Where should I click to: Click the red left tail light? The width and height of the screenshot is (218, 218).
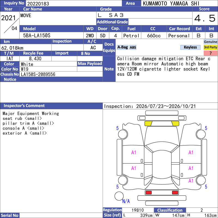tap(149, 193)
